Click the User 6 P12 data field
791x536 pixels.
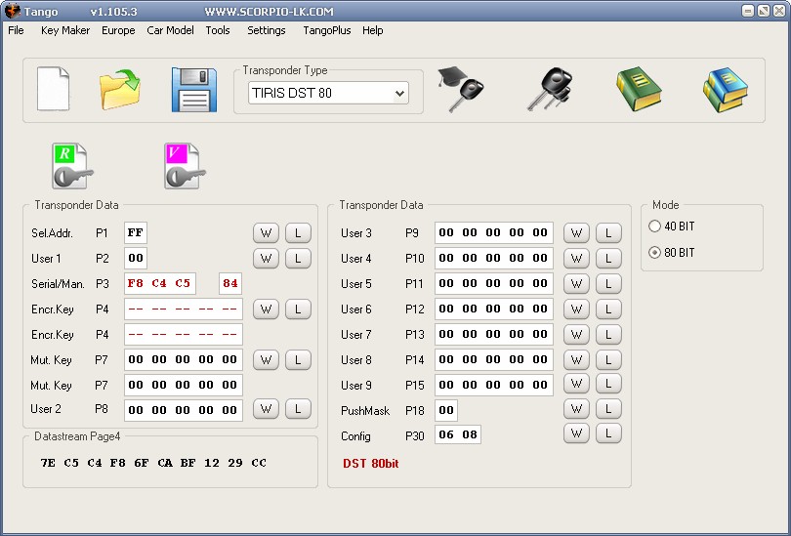494,309
